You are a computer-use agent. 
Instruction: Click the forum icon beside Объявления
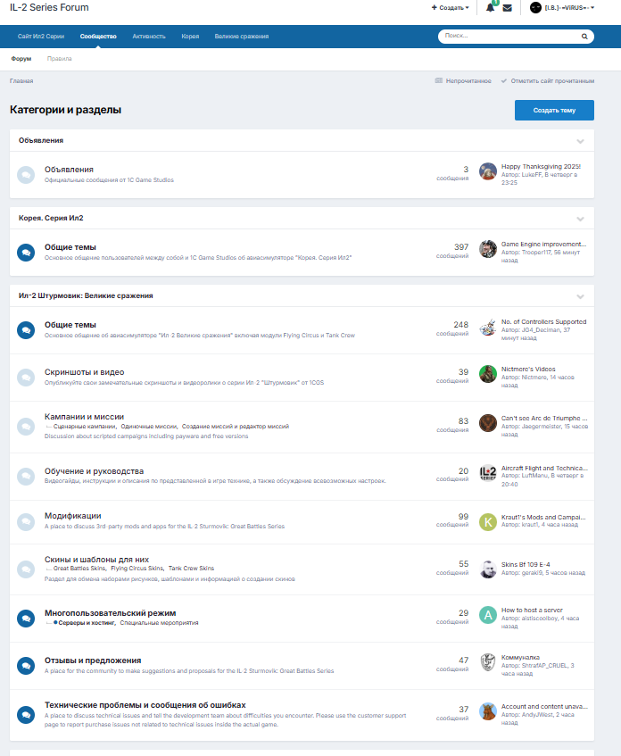[x=26, y=174]
